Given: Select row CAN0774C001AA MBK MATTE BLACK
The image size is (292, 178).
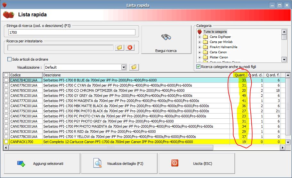Looking at the screenshot, I should 144,106.
